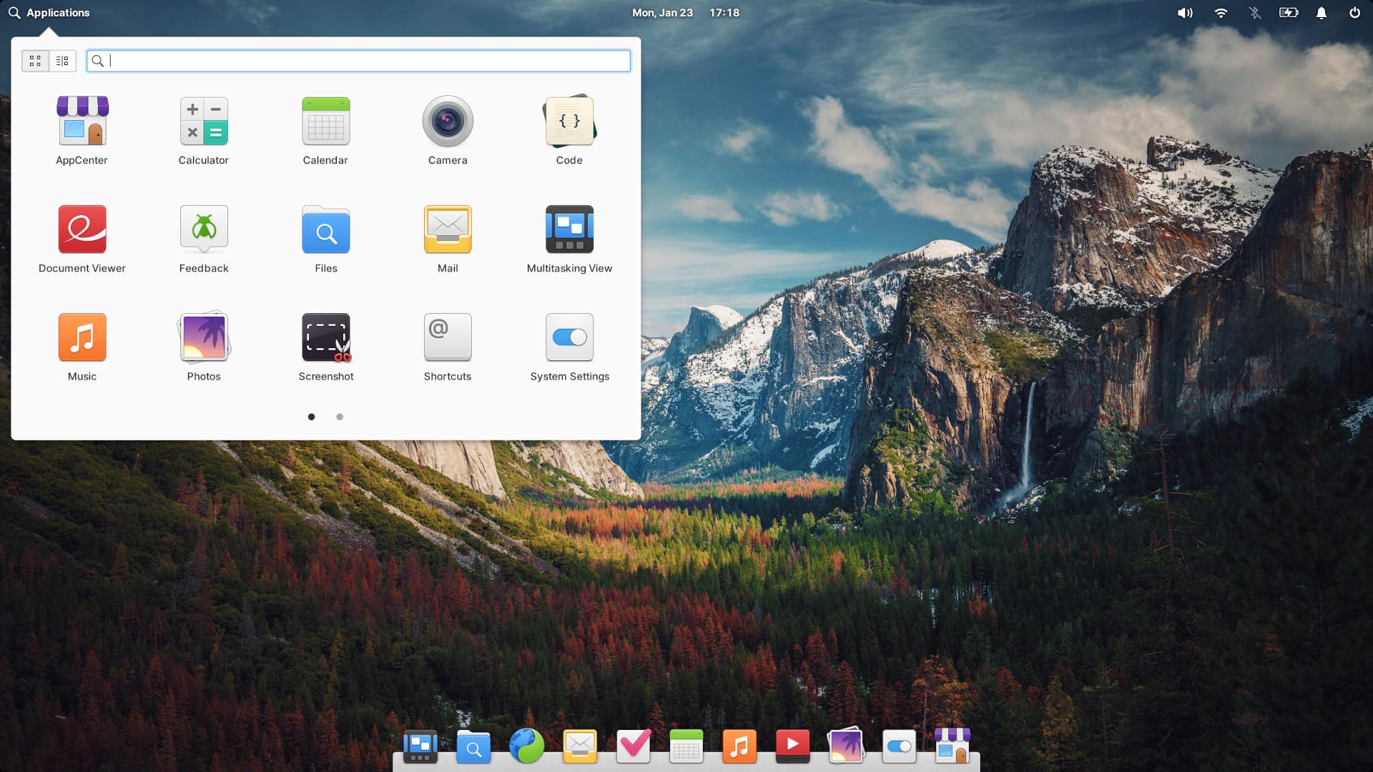
Task: Open AppCenter application
Action: (x=82, y=121)
